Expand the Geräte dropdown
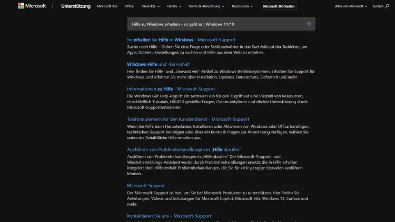The width and height of the screenshot is (395, 222). [174, 6]
